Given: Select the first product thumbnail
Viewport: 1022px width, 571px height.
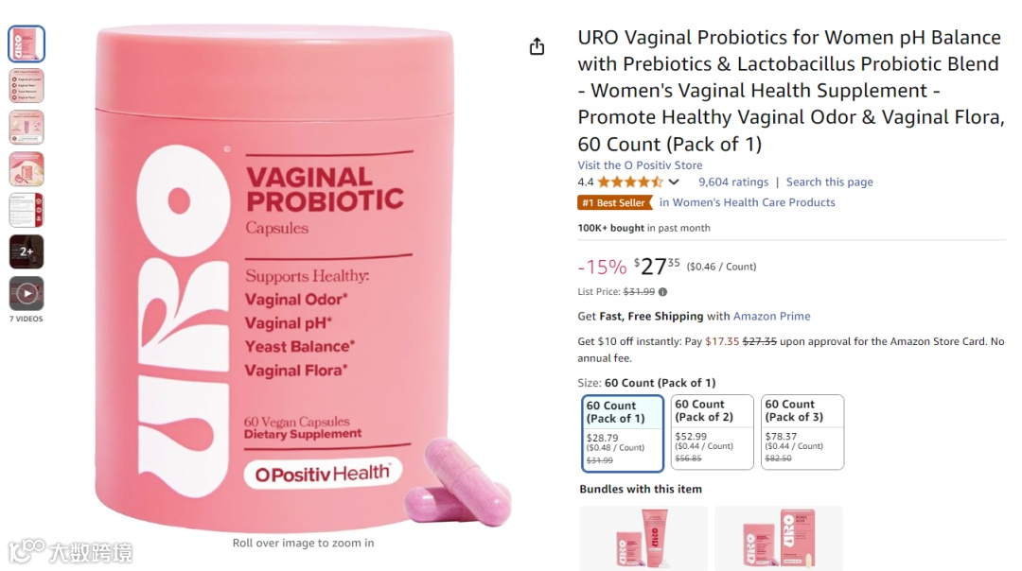Looking at the screenshot, I should pyautogui.click(x=26, y=43).
